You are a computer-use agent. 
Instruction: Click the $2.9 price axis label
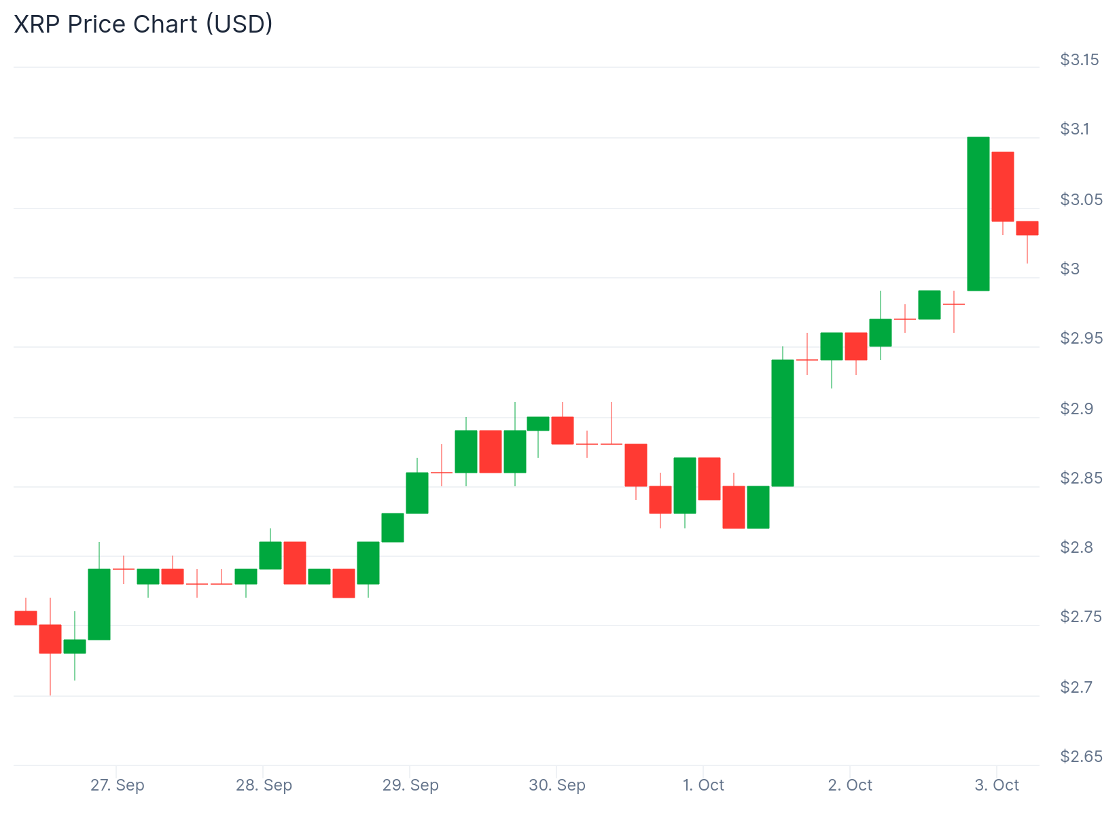pos(1076,409)
